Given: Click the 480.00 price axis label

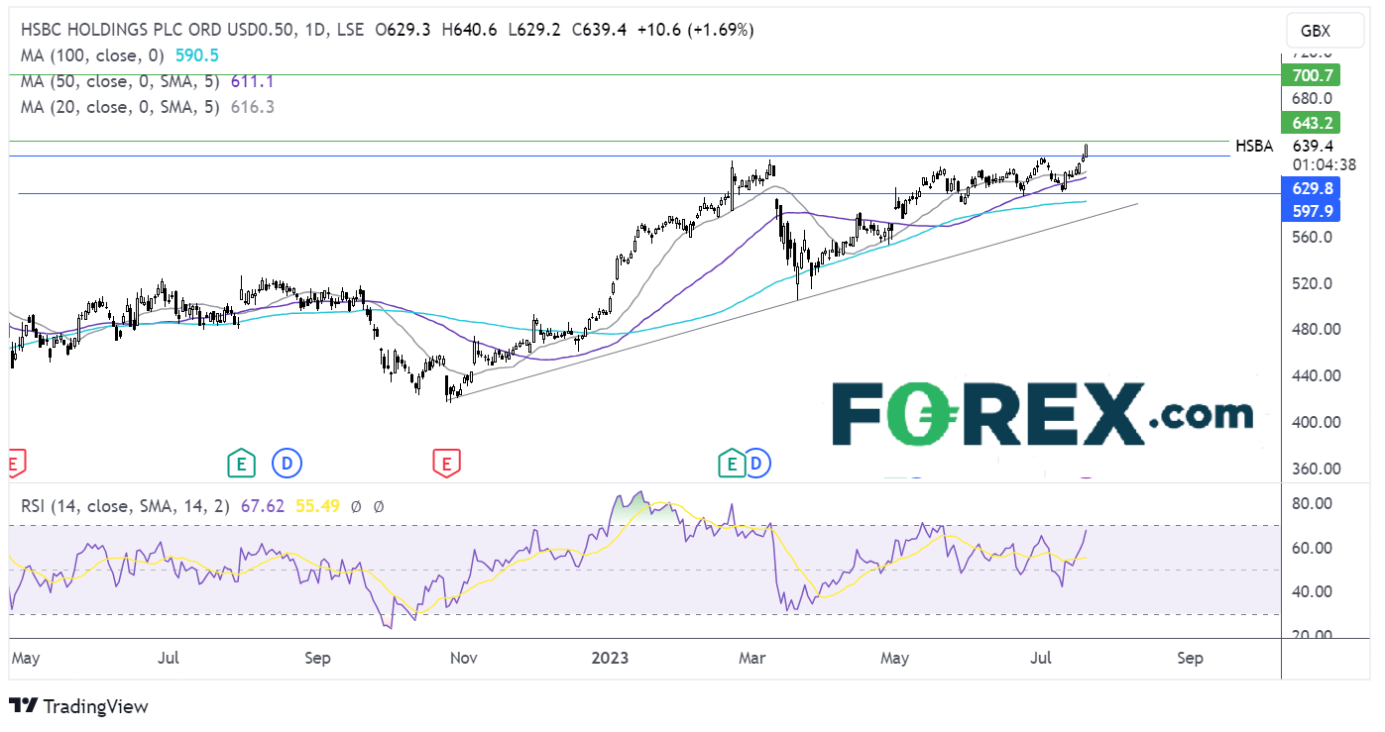Looking at the screenshot, I should pos(1316,330).
